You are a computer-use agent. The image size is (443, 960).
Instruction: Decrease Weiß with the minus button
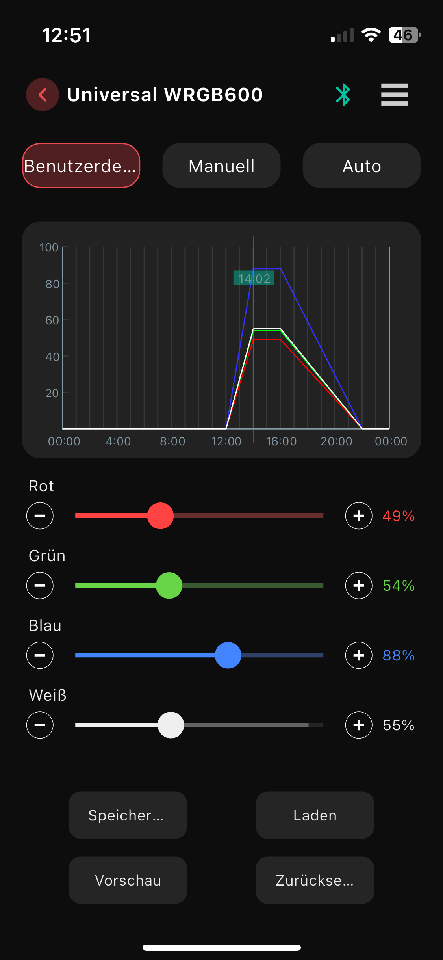pos(40,725)
